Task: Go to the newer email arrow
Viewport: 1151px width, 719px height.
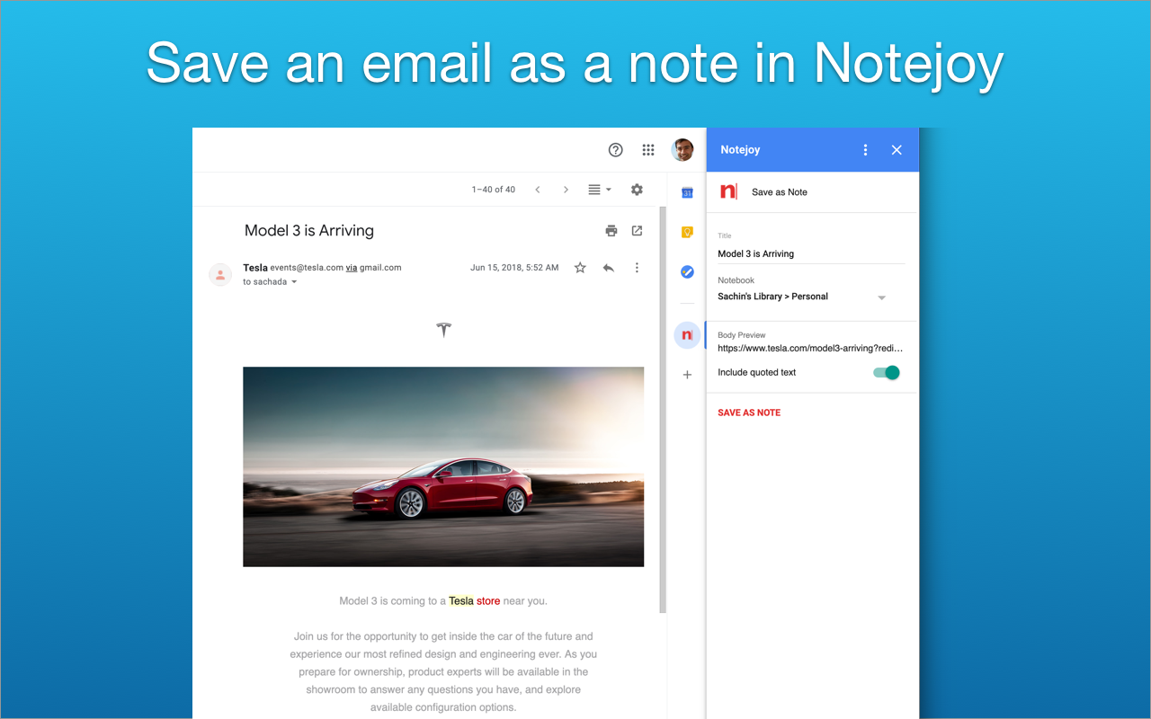Action: pos(538,190)
